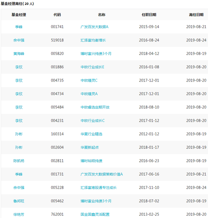Select departure date in the 002811 row
Image resolution: width=208 pixels, height=218 pixels.
coord(196,161)
